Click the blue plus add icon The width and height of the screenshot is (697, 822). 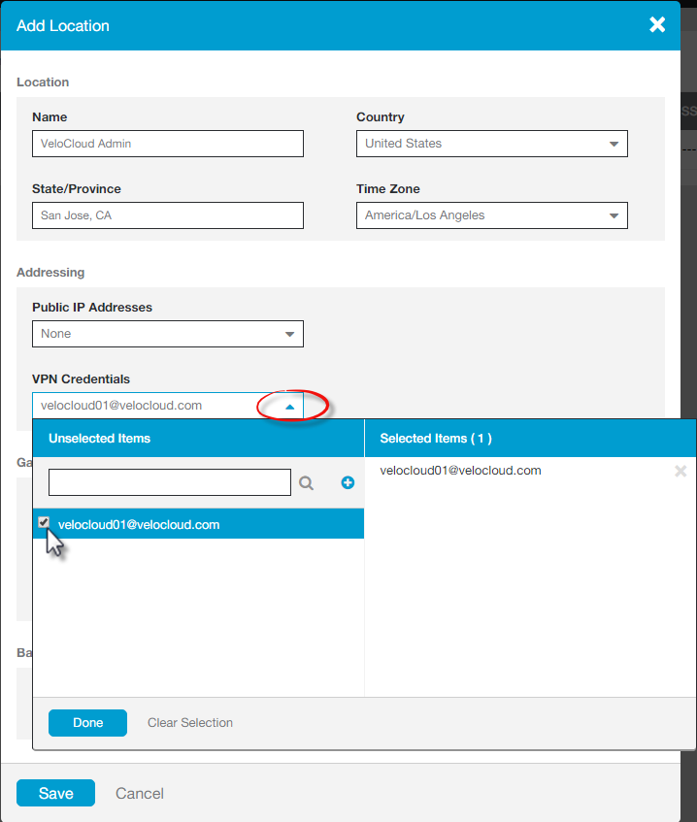348,482
